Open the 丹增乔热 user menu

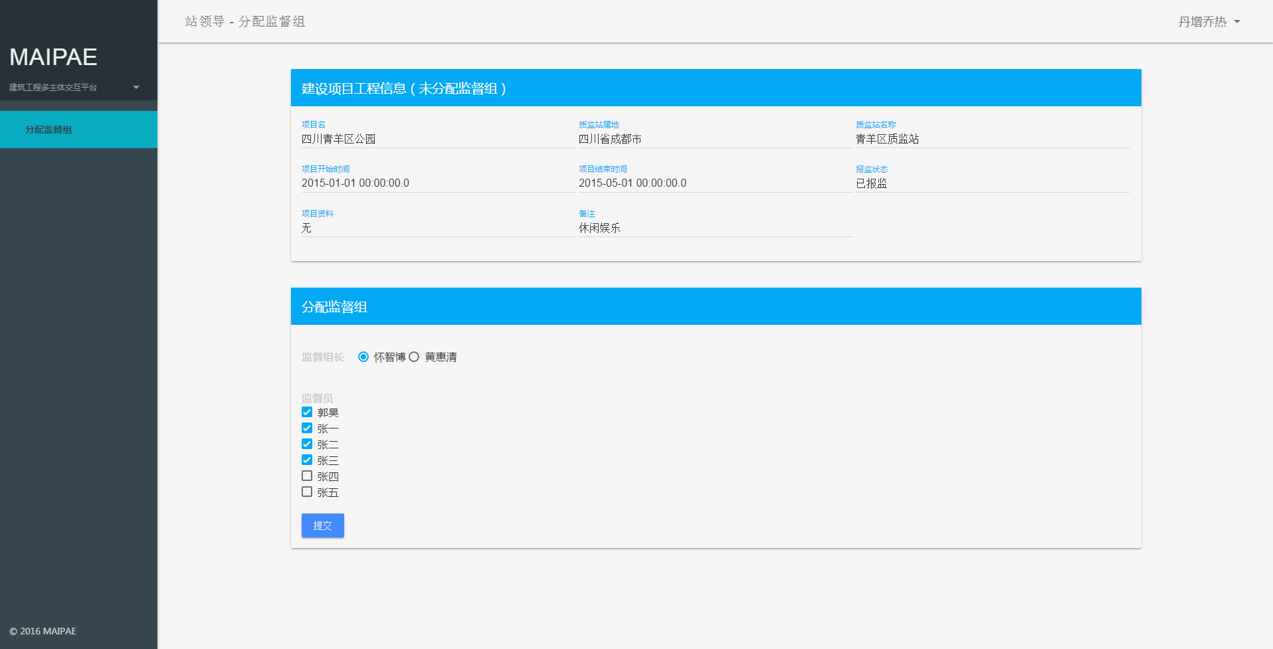click(x=1209, y=22)
